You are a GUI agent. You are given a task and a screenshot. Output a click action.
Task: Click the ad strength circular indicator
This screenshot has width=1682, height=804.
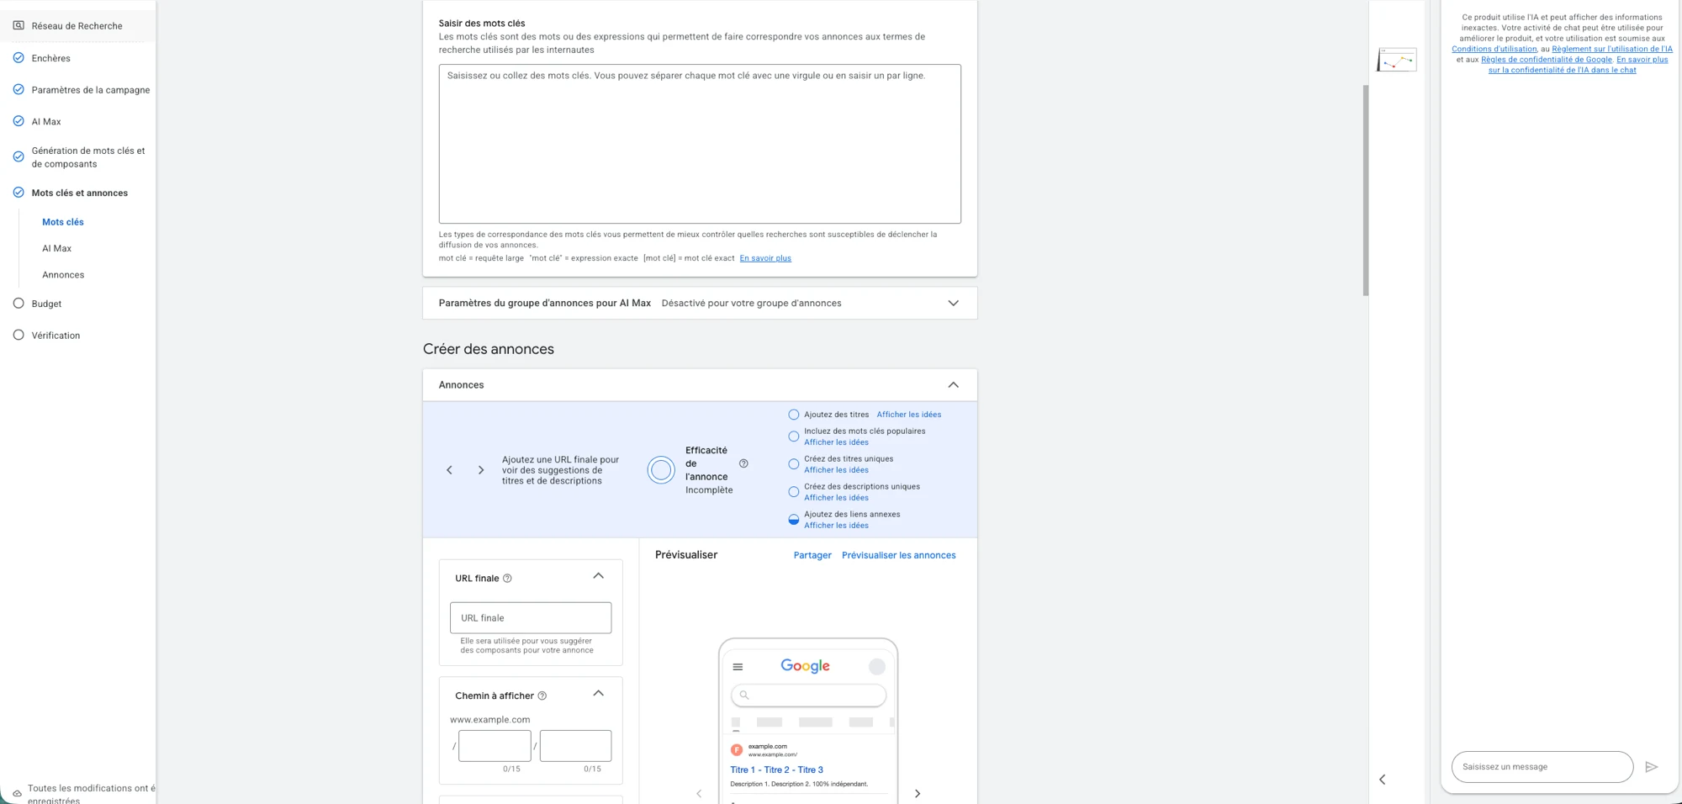(x=661, y=470)
